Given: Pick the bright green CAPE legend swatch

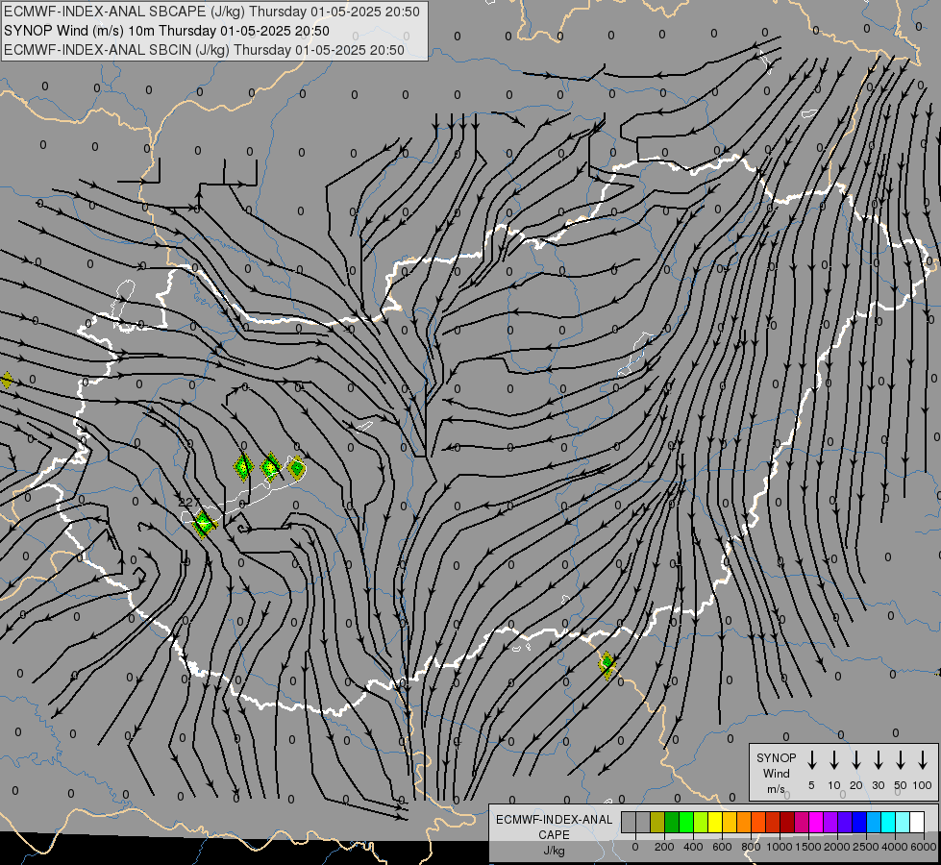Looking at the screenshot, I should [686, 823].
